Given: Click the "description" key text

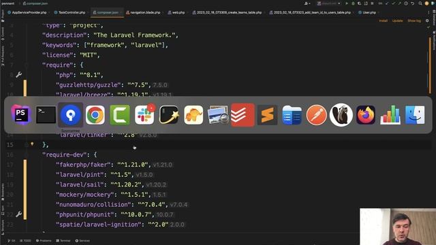Looking at the screenshot, I should (65, 35).
